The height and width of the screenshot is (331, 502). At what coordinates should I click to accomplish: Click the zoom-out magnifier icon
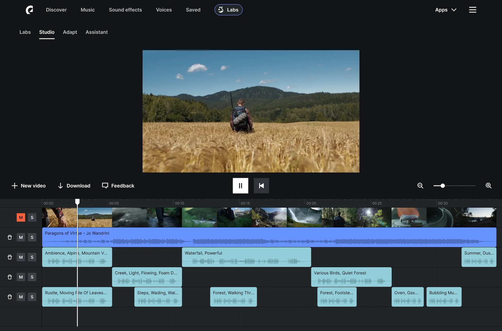coord(420,185)
